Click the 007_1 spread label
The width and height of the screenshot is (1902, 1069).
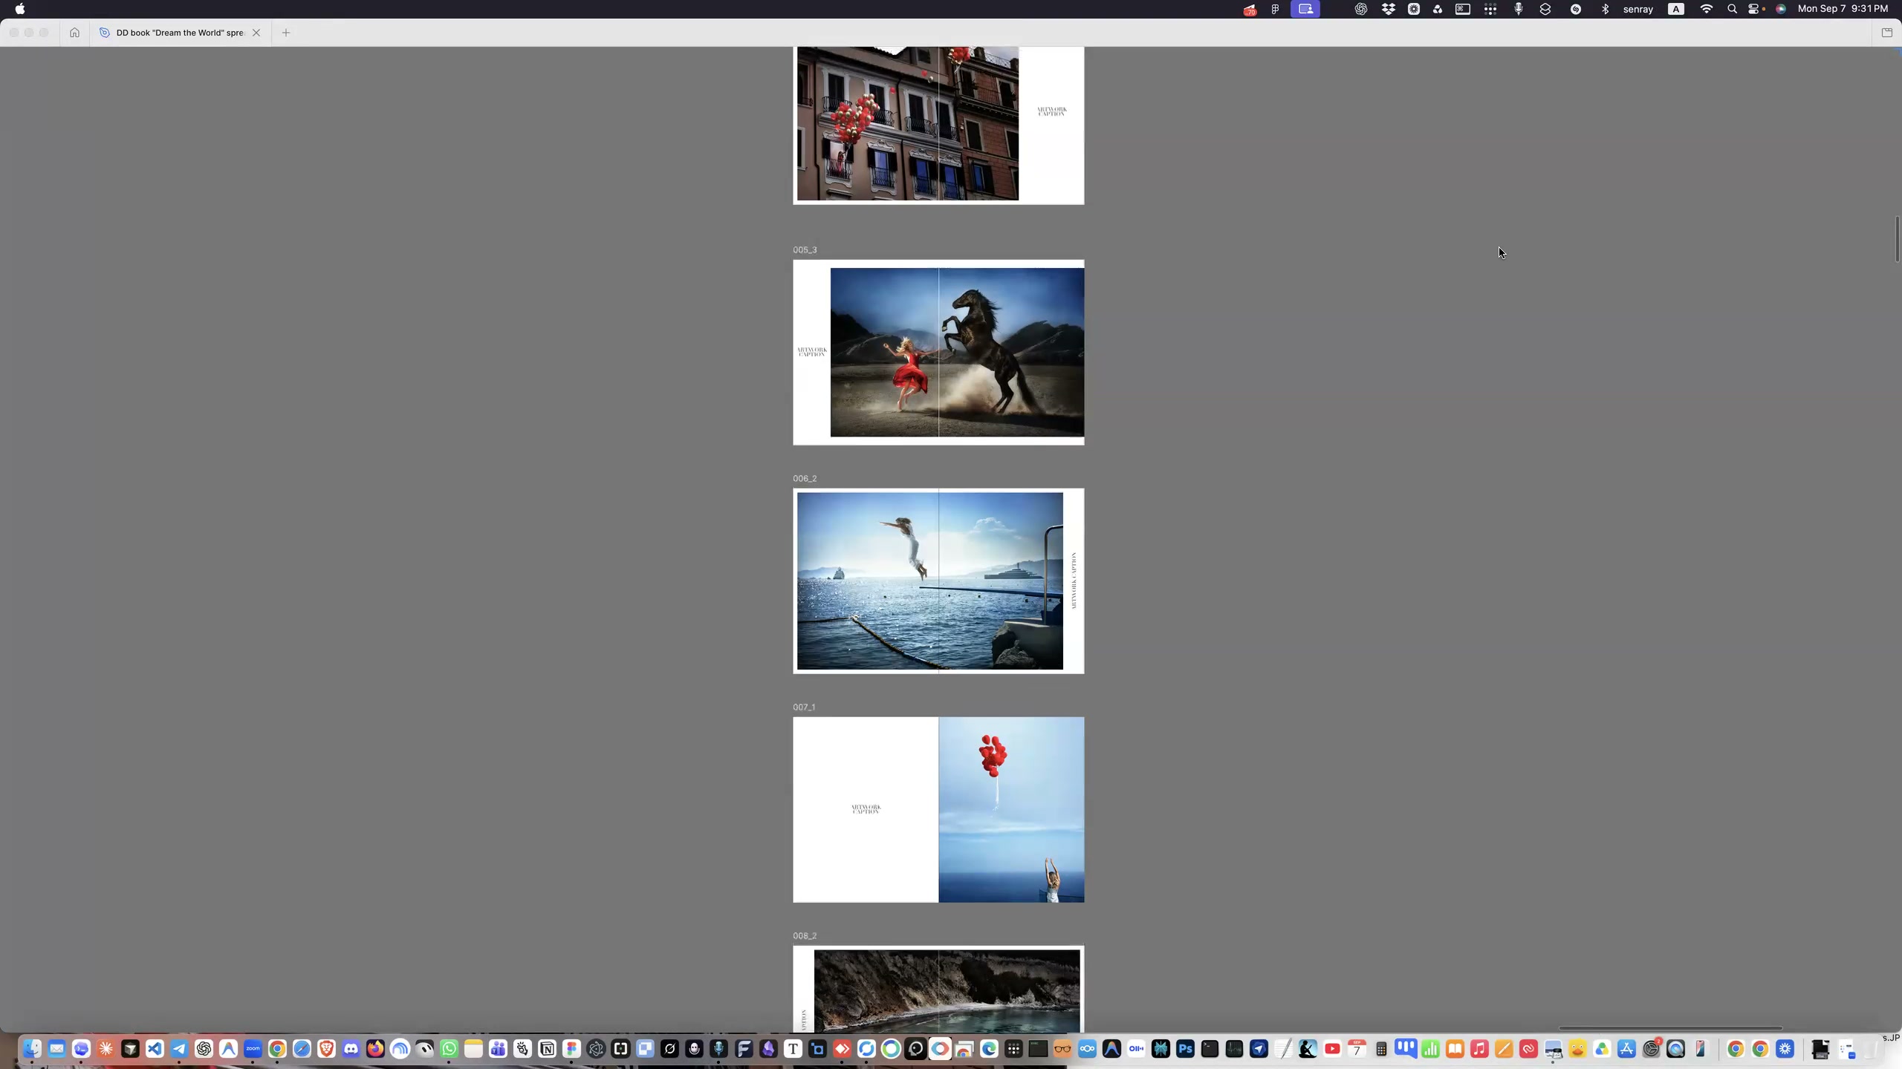pos(804,707)
